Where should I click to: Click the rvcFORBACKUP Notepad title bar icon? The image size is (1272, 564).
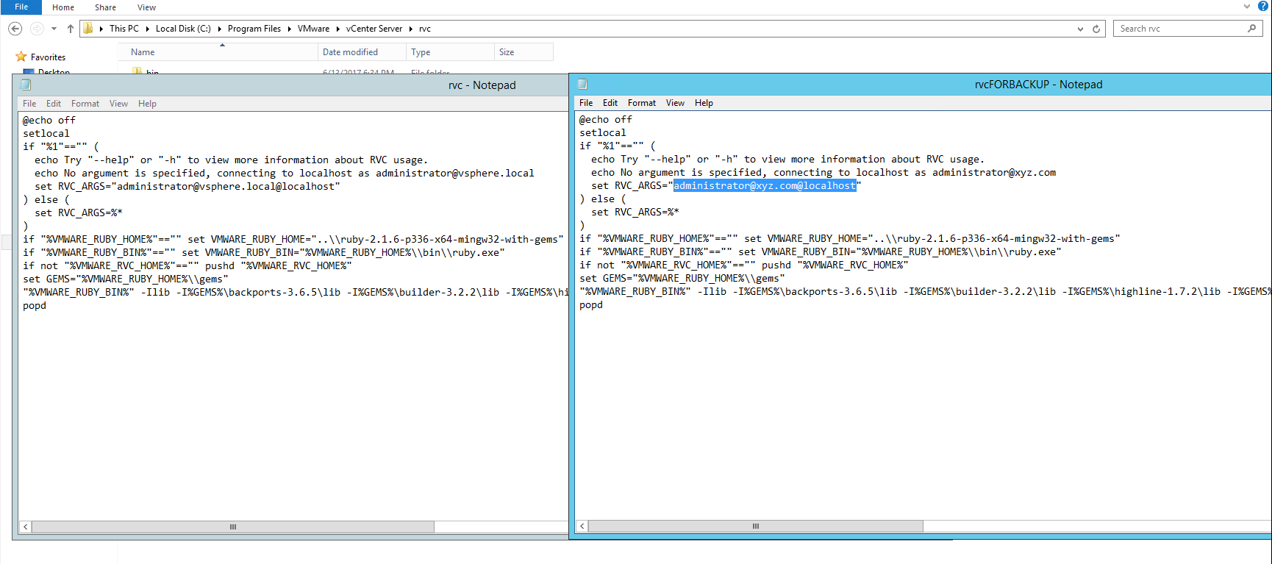pos(583,85)
